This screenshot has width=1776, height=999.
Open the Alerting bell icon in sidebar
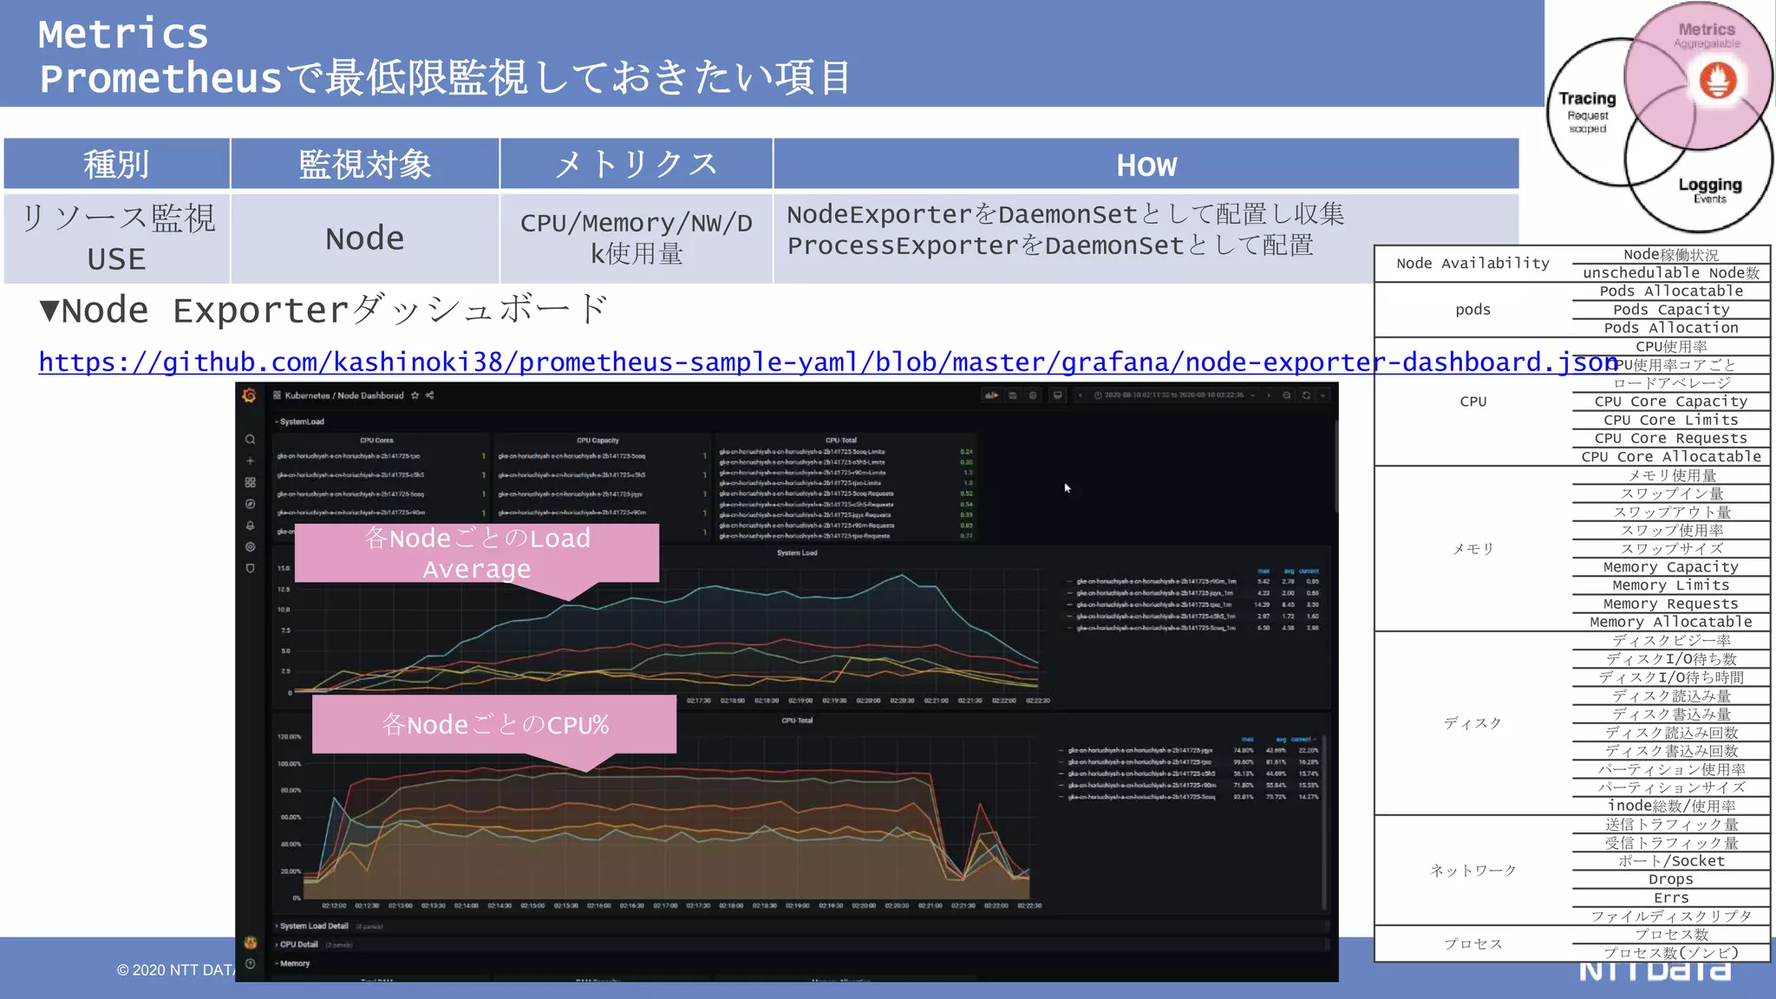[250, 526]
